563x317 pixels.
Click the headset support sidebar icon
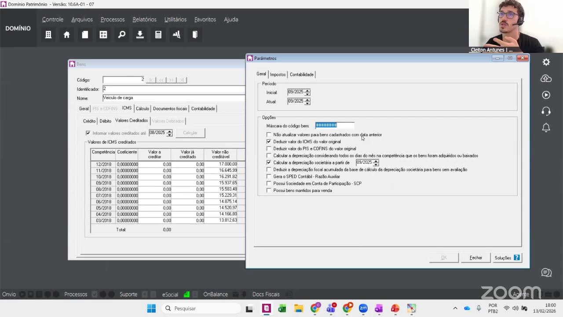(x=546, y=111)
